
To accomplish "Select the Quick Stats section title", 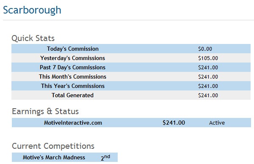I will coord(33,38).
